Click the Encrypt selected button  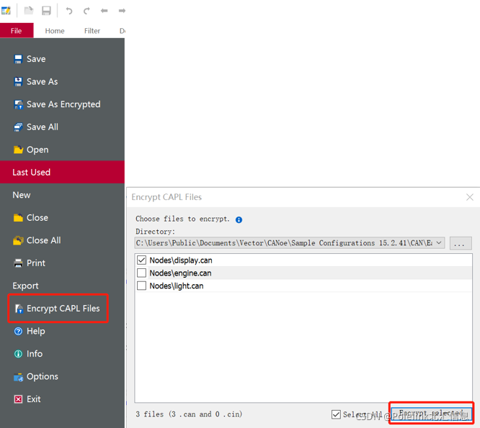[x=431, y=414]
